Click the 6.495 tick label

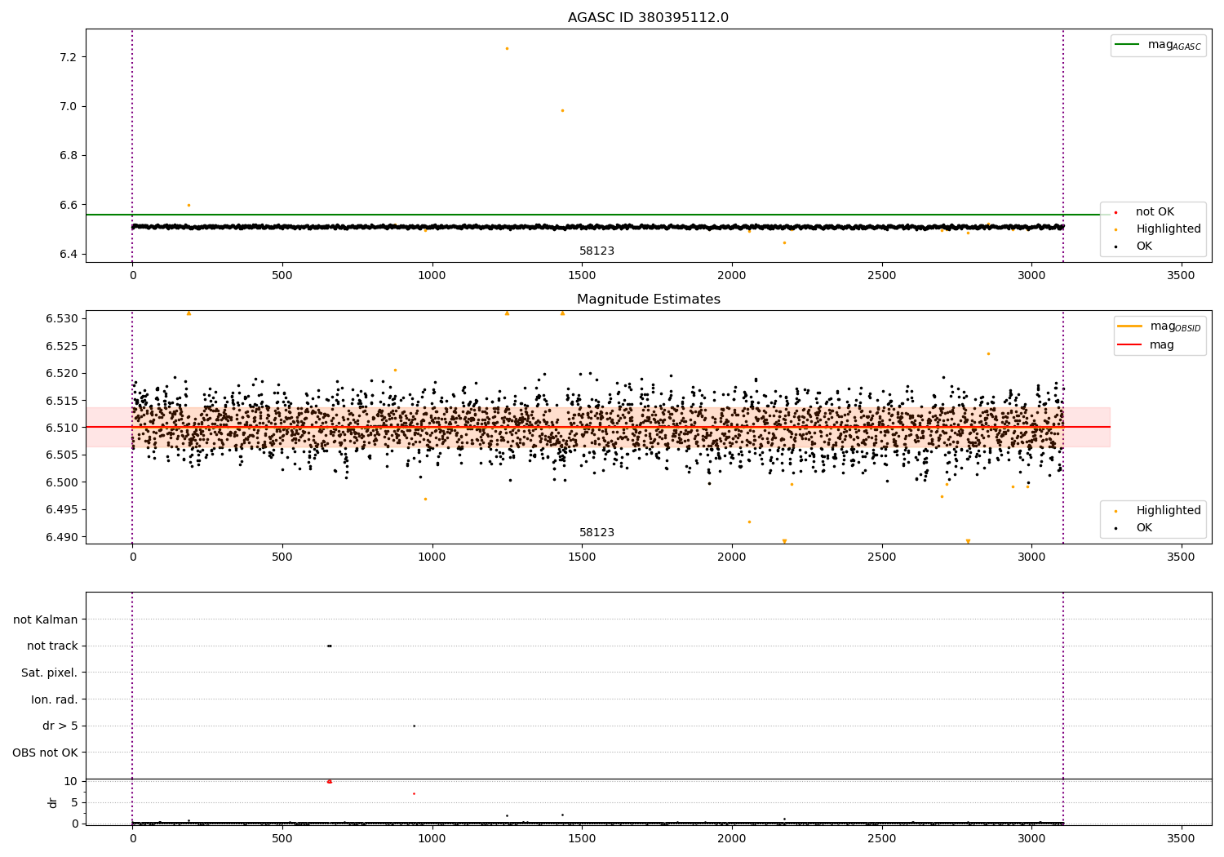point(61,510)
